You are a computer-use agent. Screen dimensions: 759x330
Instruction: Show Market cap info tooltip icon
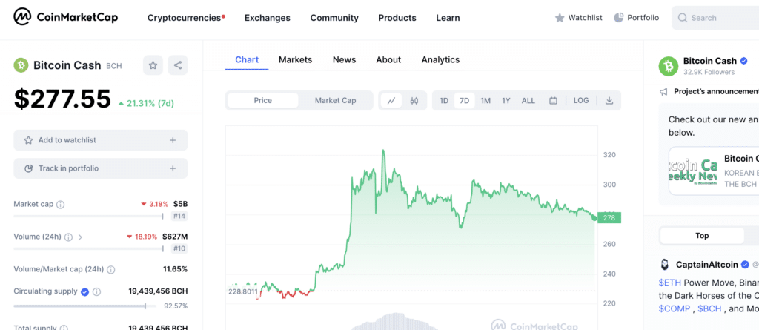pyautogui.click(x=61, y=205)
